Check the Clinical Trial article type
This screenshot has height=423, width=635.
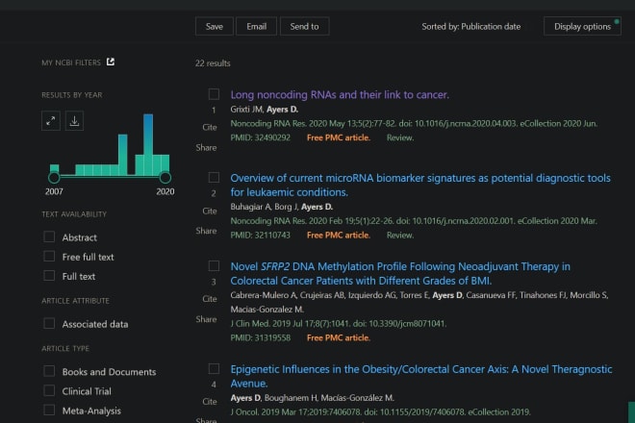click(x=49, y=391)
